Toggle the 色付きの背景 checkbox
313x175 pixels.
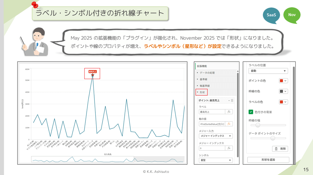click(251, 112)
